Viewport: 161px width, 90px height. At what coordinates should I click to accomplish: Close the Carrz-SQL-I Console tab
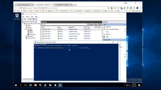click(x=52, y=5)
